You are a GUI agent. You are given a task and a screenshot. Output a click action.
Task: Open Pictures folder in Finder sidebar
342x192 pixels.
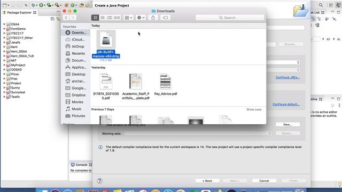pyautogui.click(x=75, y=116)
